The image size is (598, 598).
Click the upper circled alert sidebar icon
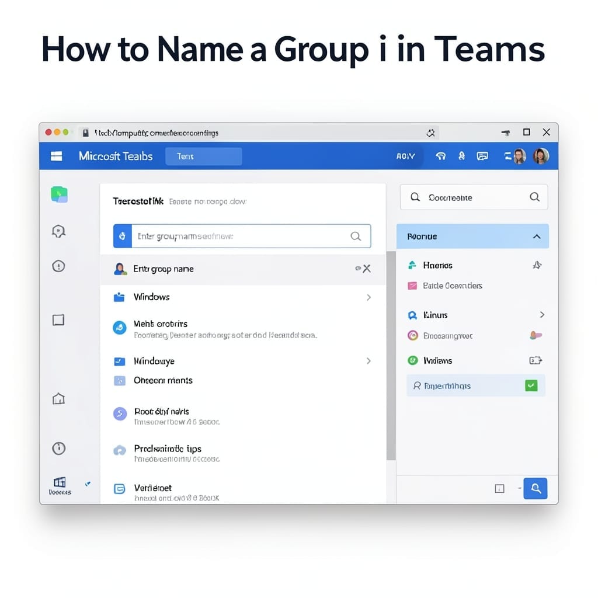58,266
